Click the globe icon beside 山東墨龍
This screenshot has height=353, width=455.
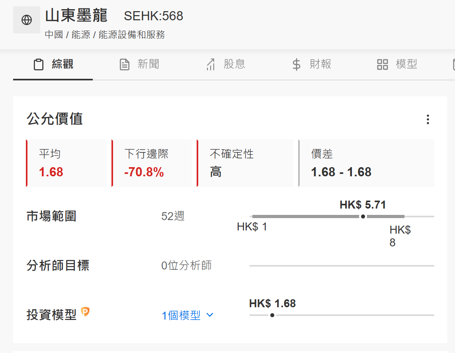[x=27, y=20]
